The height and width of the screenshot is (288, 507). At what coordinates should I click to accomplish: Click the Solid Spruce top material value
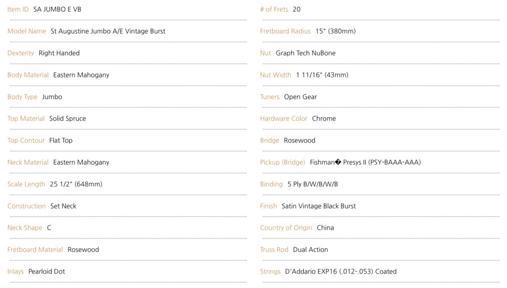[67, 119]
